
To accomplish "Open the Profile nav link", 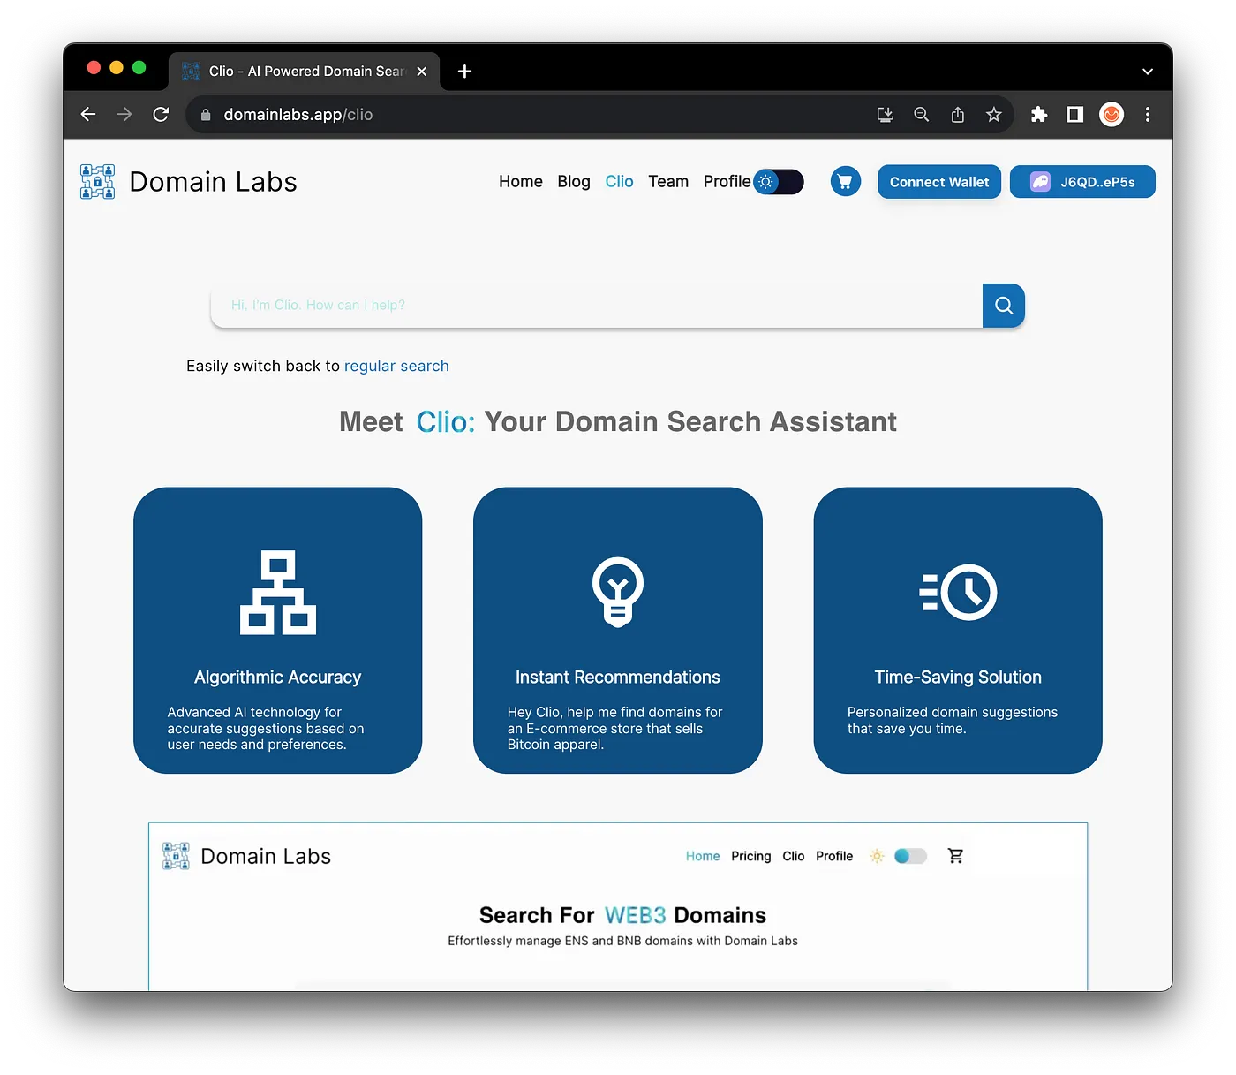I will pyautogui.click(x=727, y=182).
